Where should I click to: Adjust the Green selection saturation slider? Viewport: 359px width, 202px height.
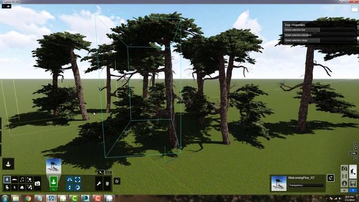tap(320, 35)
